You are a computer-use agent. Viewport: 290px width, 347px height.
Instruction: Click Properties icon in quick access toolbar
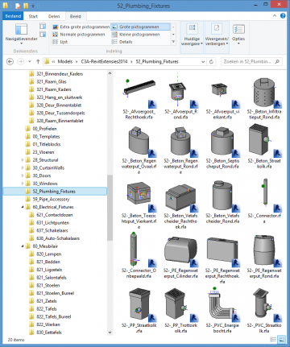point(17,6)
